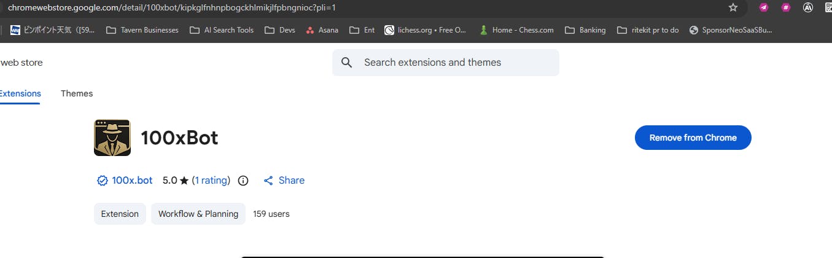Click the lichess favicon icon
Screen dimensions: 832x258
389,29
